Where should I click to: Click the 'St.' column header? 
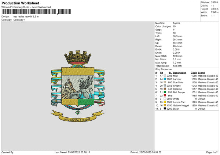pyautogui.click(x=170, y=73)
